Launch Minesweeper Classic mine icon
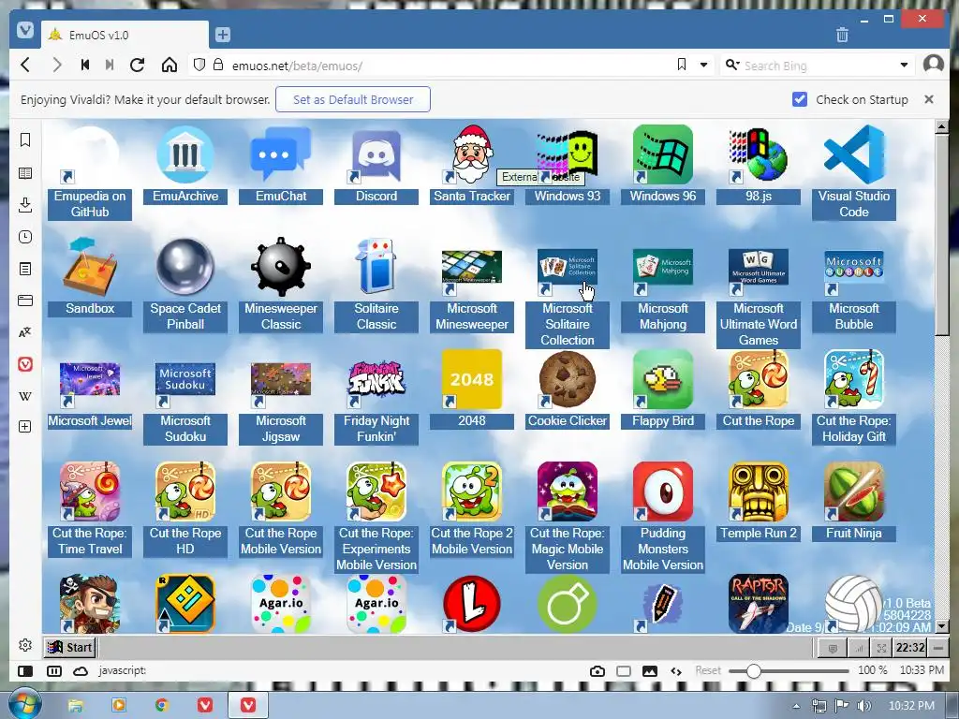Viewport: 959px width, 719px height. pos(281,268)
